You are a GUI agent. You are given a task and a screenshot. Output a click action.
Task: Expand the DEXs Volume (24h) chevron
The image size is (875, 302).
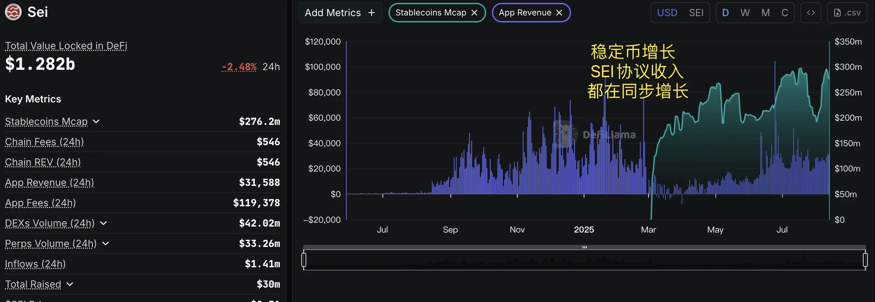tap(103, 223)
